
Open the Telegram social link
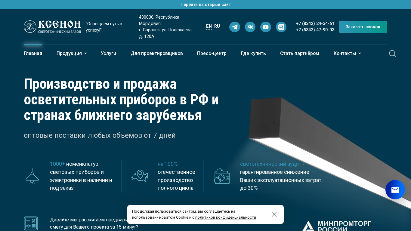(235, 27)
